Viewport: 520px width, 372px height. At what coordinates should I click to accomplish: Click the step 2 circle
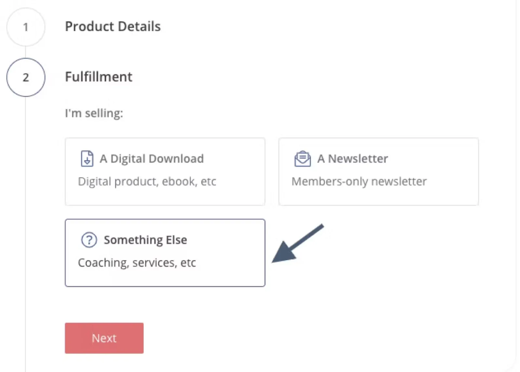click(26, 77)
